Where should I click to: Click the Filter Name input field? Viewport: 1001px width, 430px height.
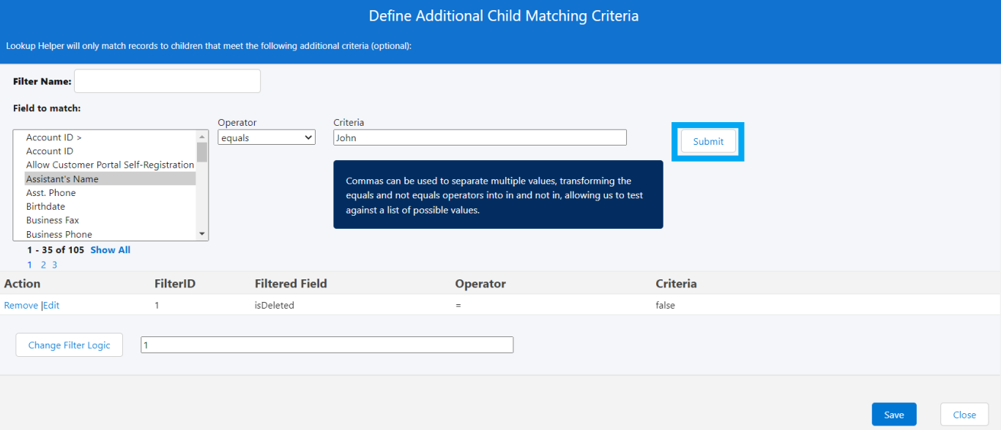[167, 81]
